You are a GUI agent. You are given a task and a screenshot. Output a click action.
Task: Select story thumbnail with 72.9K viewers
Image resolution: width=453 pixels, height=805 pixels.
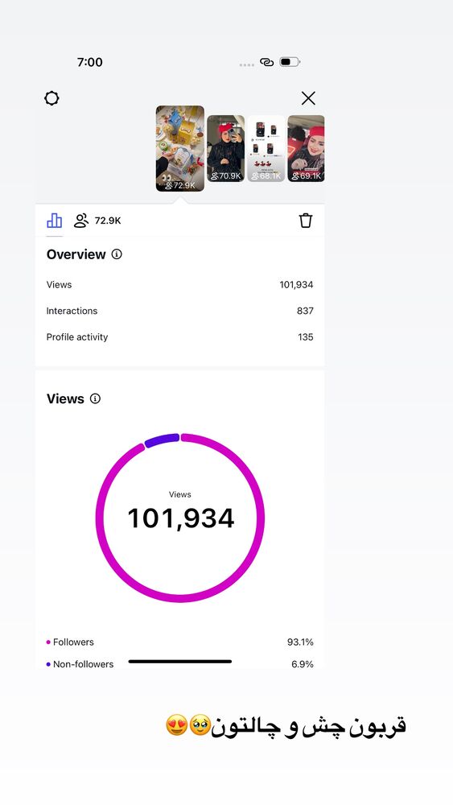coord(180,148)
